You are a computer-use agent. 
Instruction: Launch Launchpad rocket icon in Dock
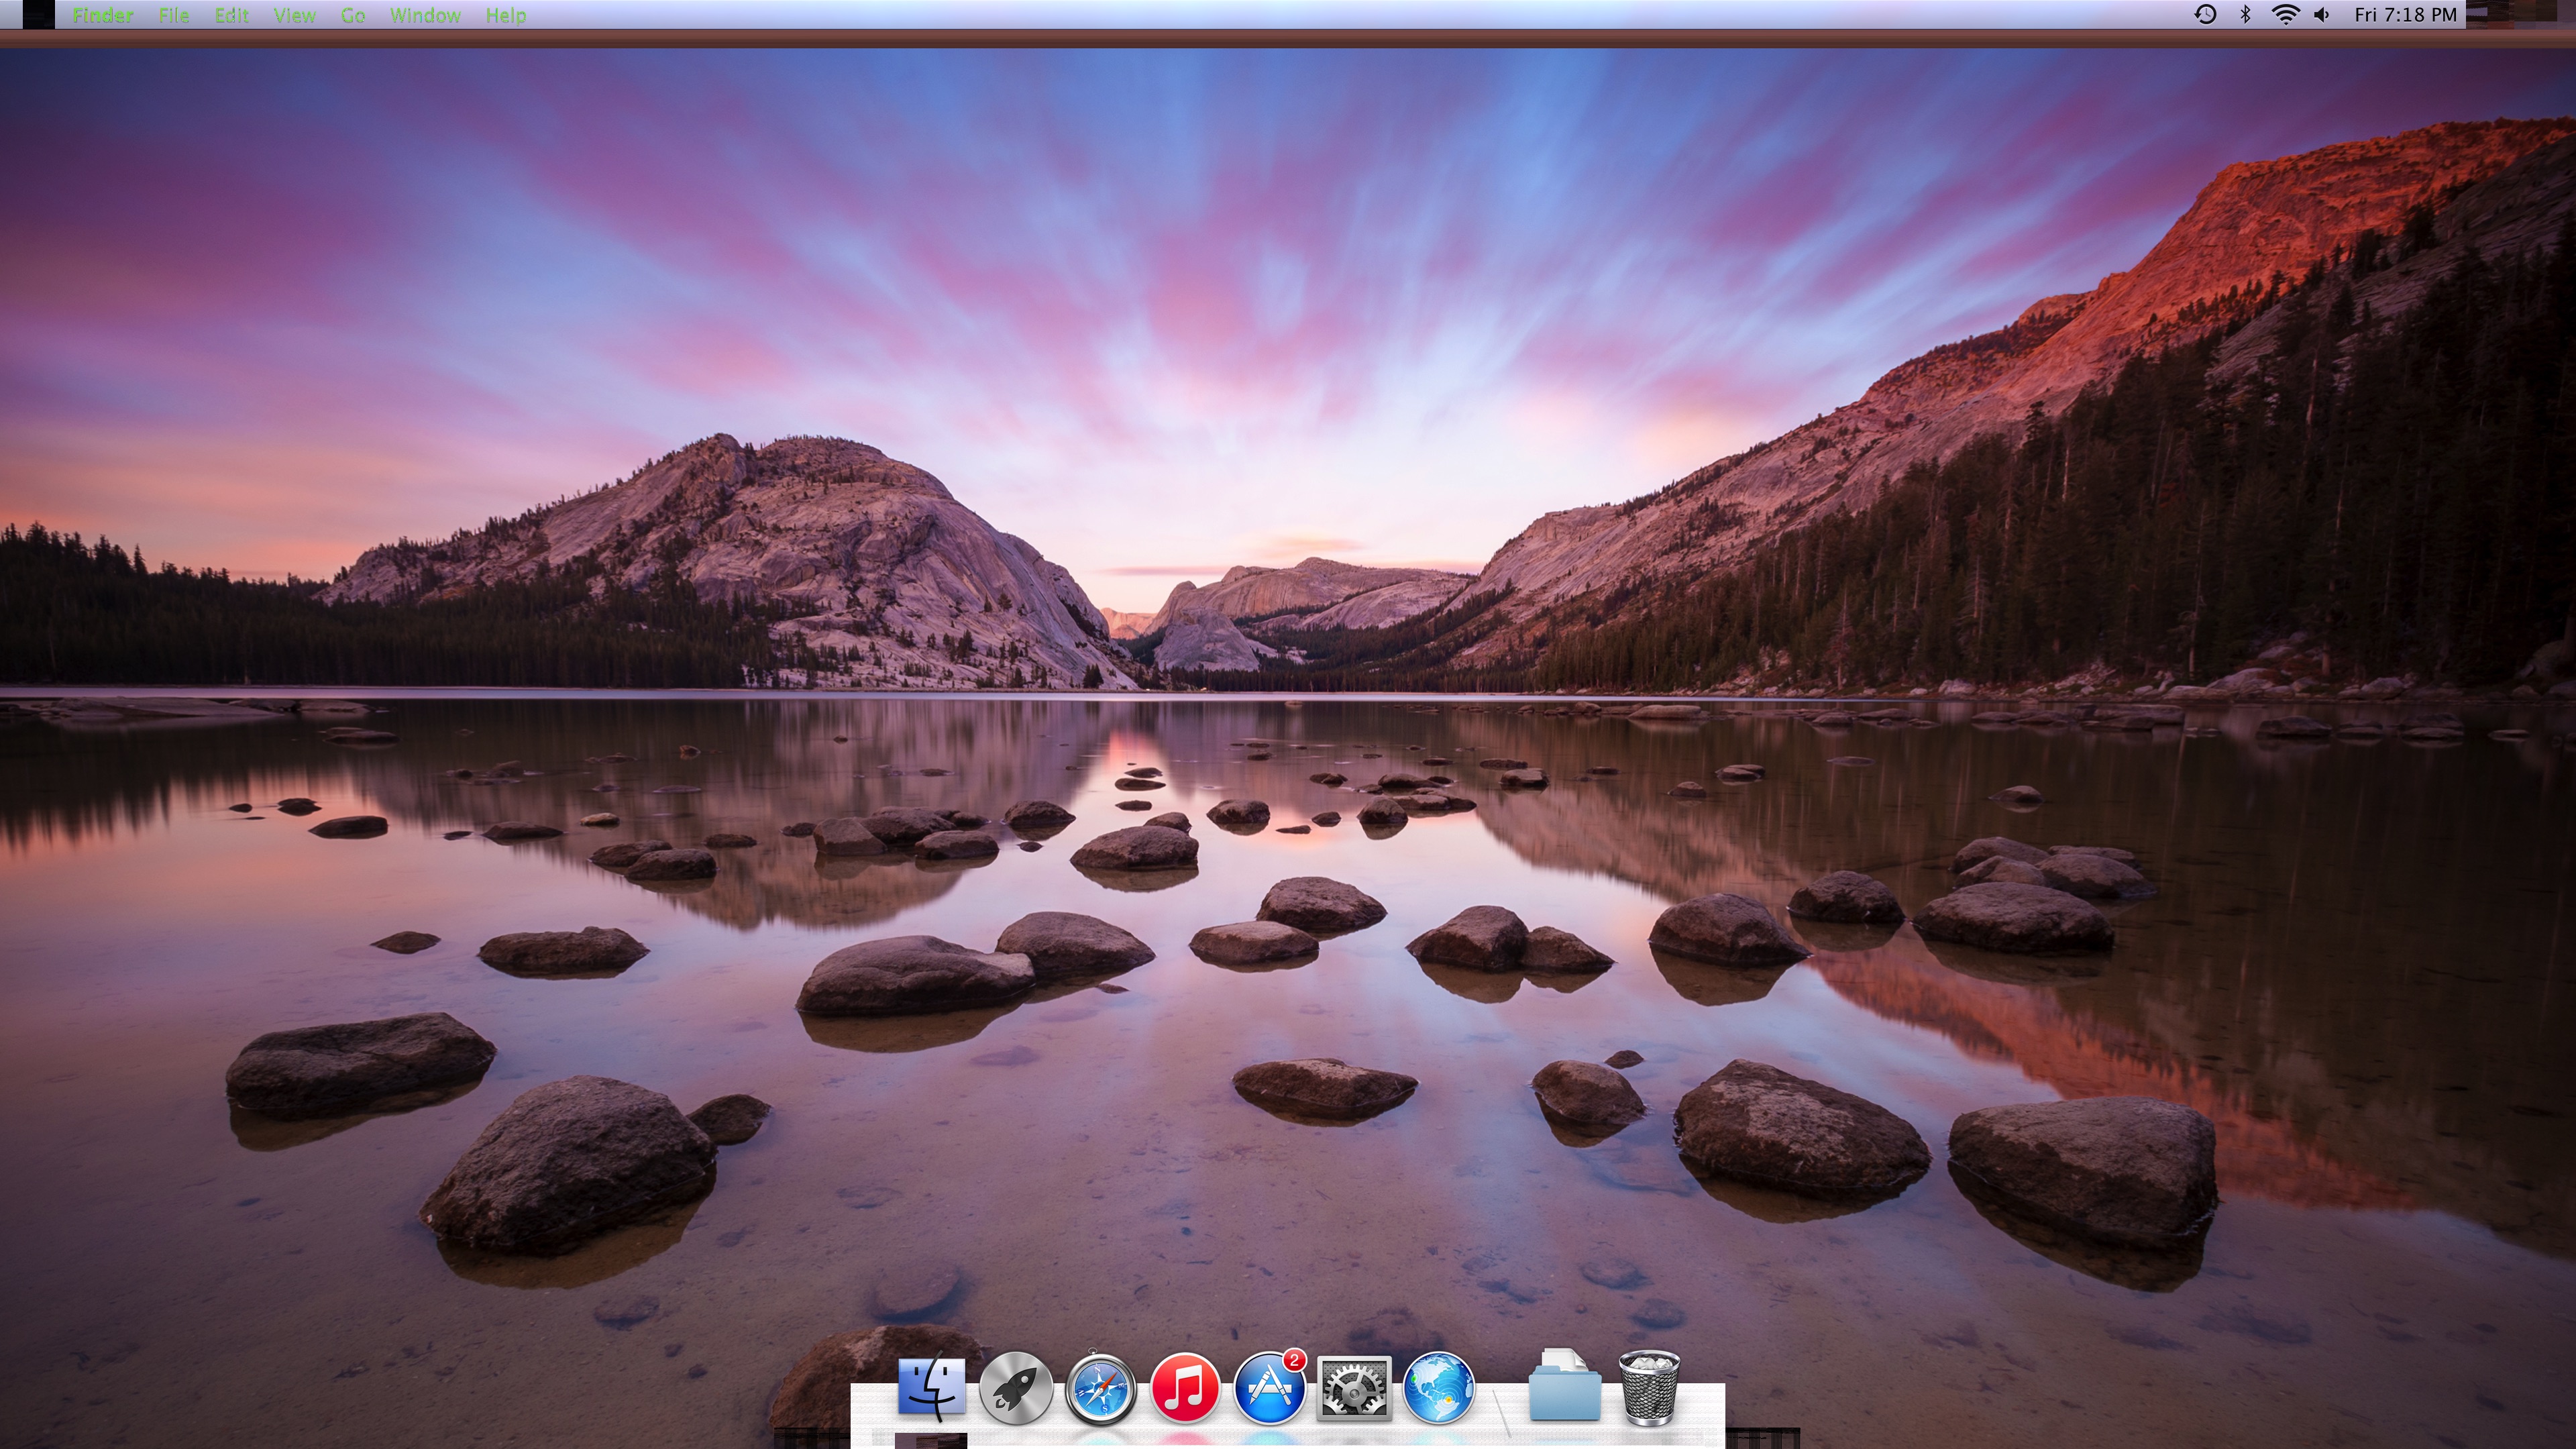(x=1016, y=1388)
